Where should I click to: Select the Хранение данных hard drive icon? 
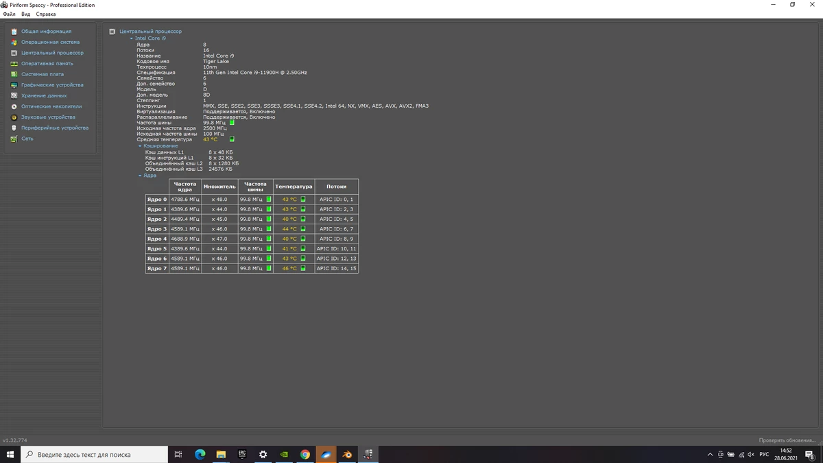(14, 96)
